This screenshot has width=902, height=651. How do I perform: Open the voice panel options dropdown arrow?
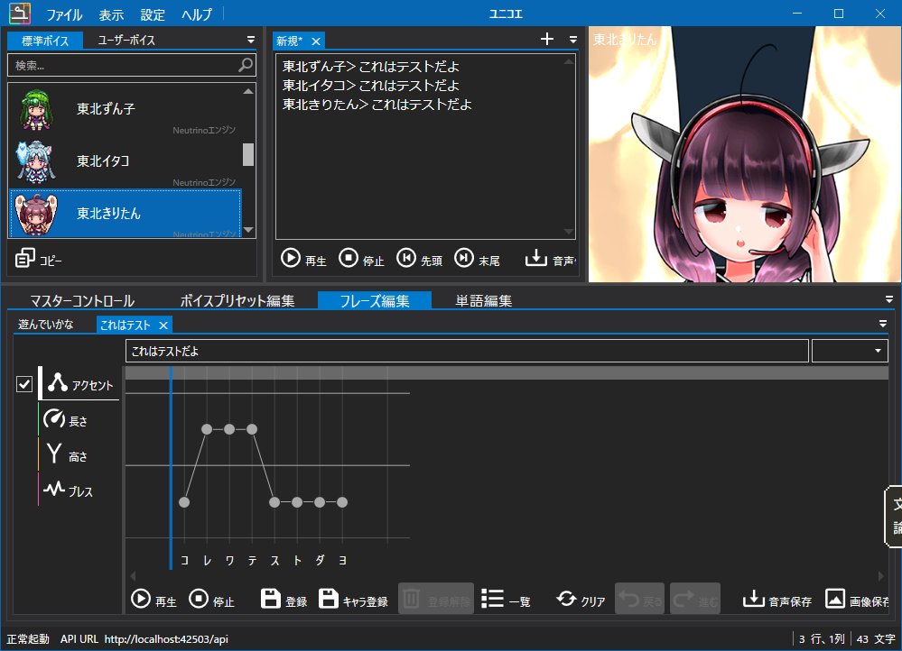click(x=251, y=40)
